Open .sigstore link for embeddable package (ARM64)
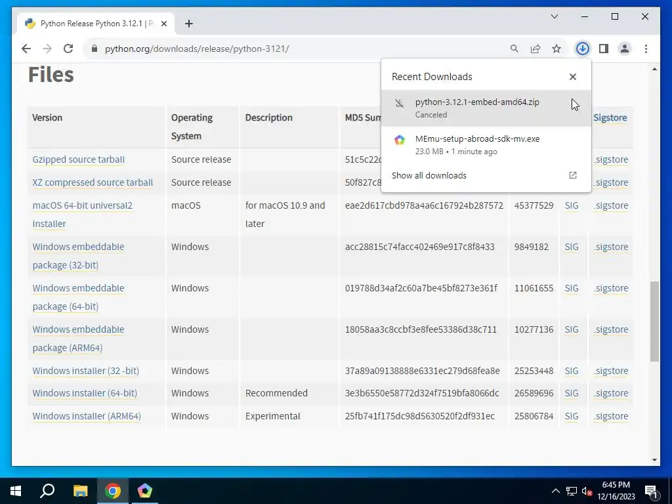 pos(611,329)
